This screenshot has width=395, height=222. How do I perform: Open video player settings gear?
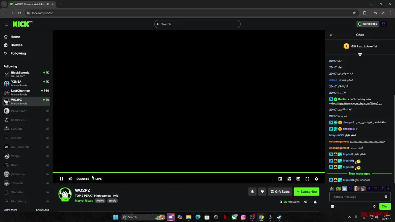pyautogui.click(x=316, y=179)
